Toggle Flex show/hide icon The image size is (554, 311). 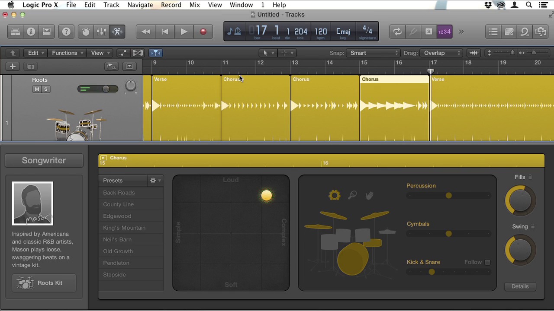(138, 53)
